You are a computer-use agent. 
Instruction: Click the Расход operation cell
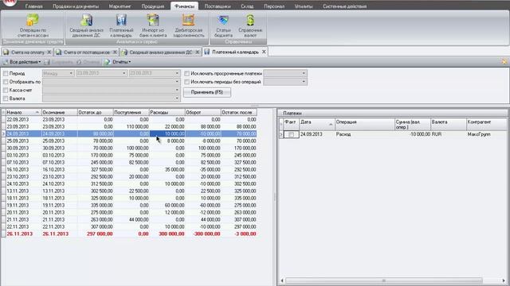pos(365,134)
